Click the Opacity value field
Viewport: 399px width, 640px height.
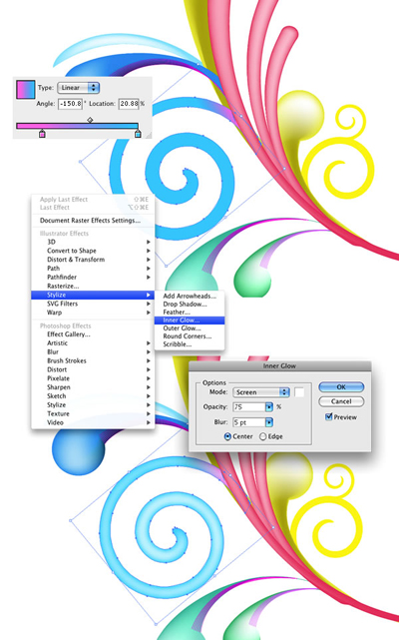248,407
